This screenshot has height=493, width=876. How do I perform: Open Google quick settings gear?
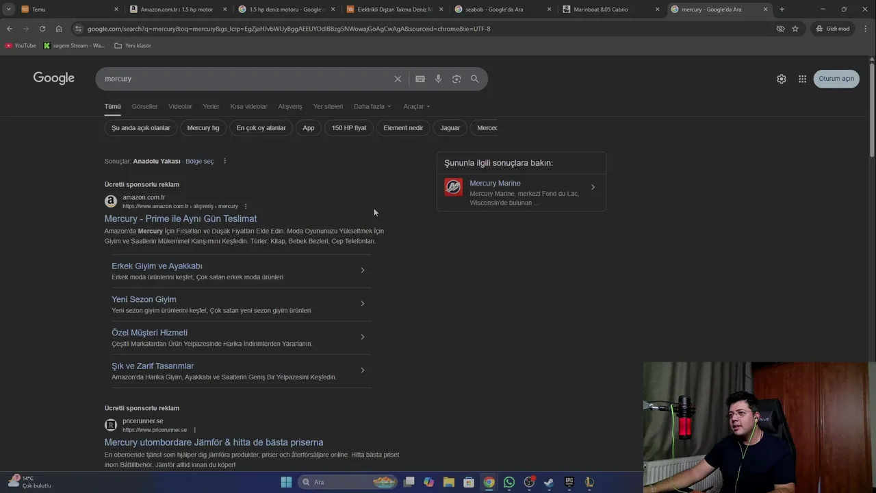[x=782, y=79]
